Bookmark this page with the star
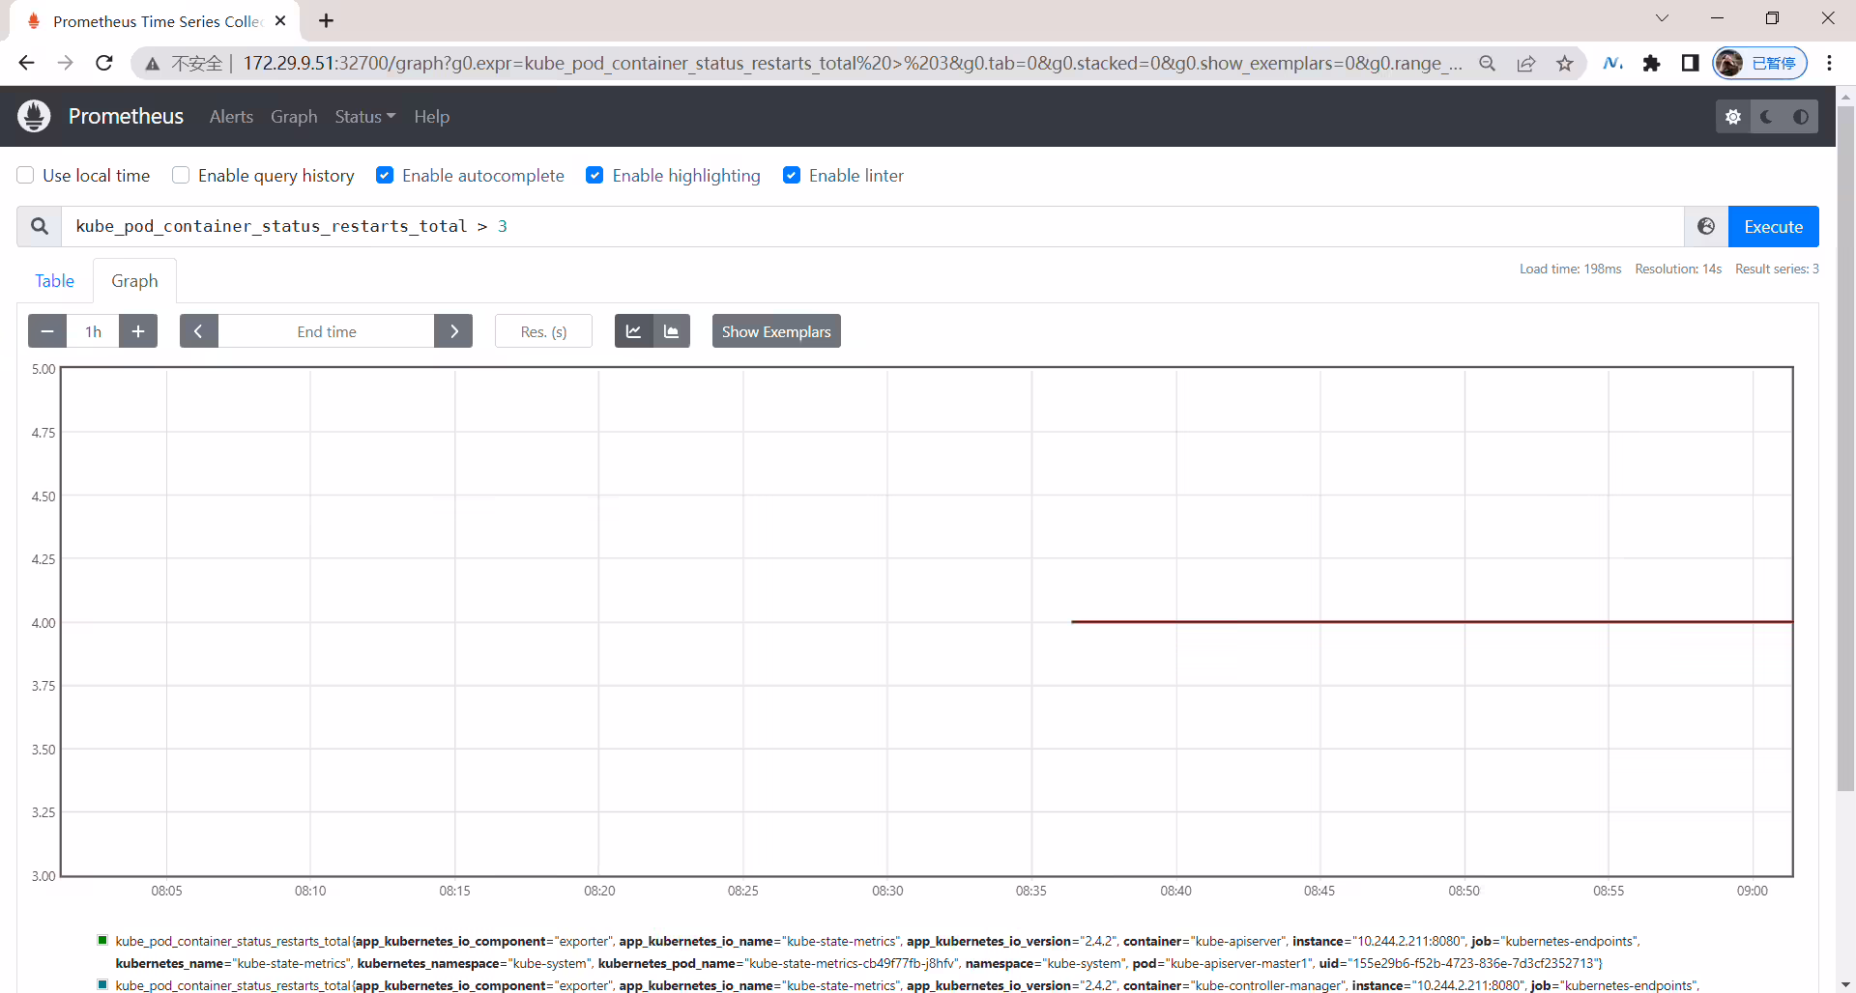Viewport: 1856px width, 993px height. click(1565, 64)
